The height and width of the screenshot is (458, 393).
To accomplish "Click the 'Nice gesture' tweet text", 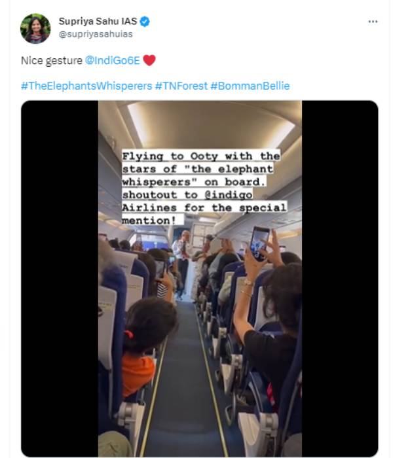I will click(52, 60).
